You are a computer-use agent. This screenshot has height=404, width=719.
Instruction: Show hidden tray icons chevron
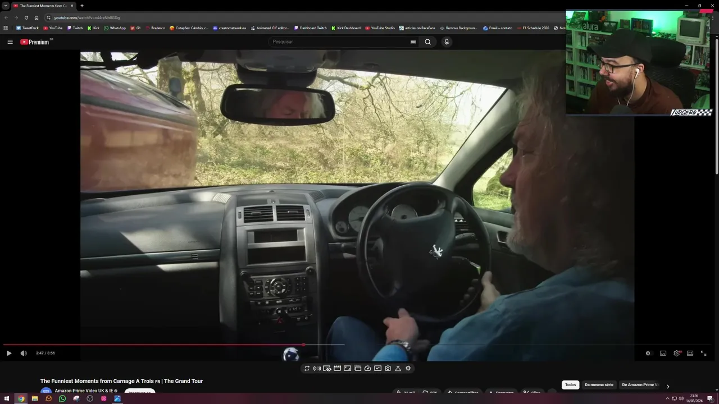[x=667, y=399]
